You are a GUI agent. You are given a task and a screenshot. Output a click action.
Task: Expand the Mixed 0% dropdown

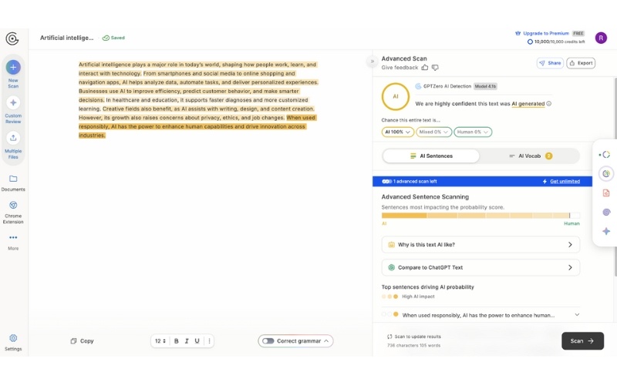pyautogui.click(x=434, y=132)
